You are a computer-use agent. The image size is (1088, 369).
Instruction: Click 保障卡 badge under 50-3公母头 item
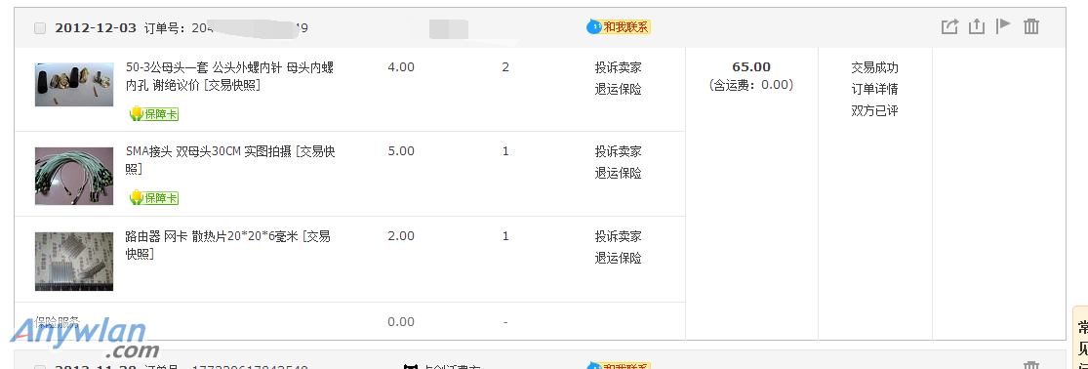154,114
